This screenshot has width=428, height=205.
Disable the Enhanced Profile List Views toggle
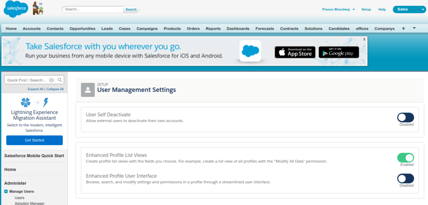[405, 158]
